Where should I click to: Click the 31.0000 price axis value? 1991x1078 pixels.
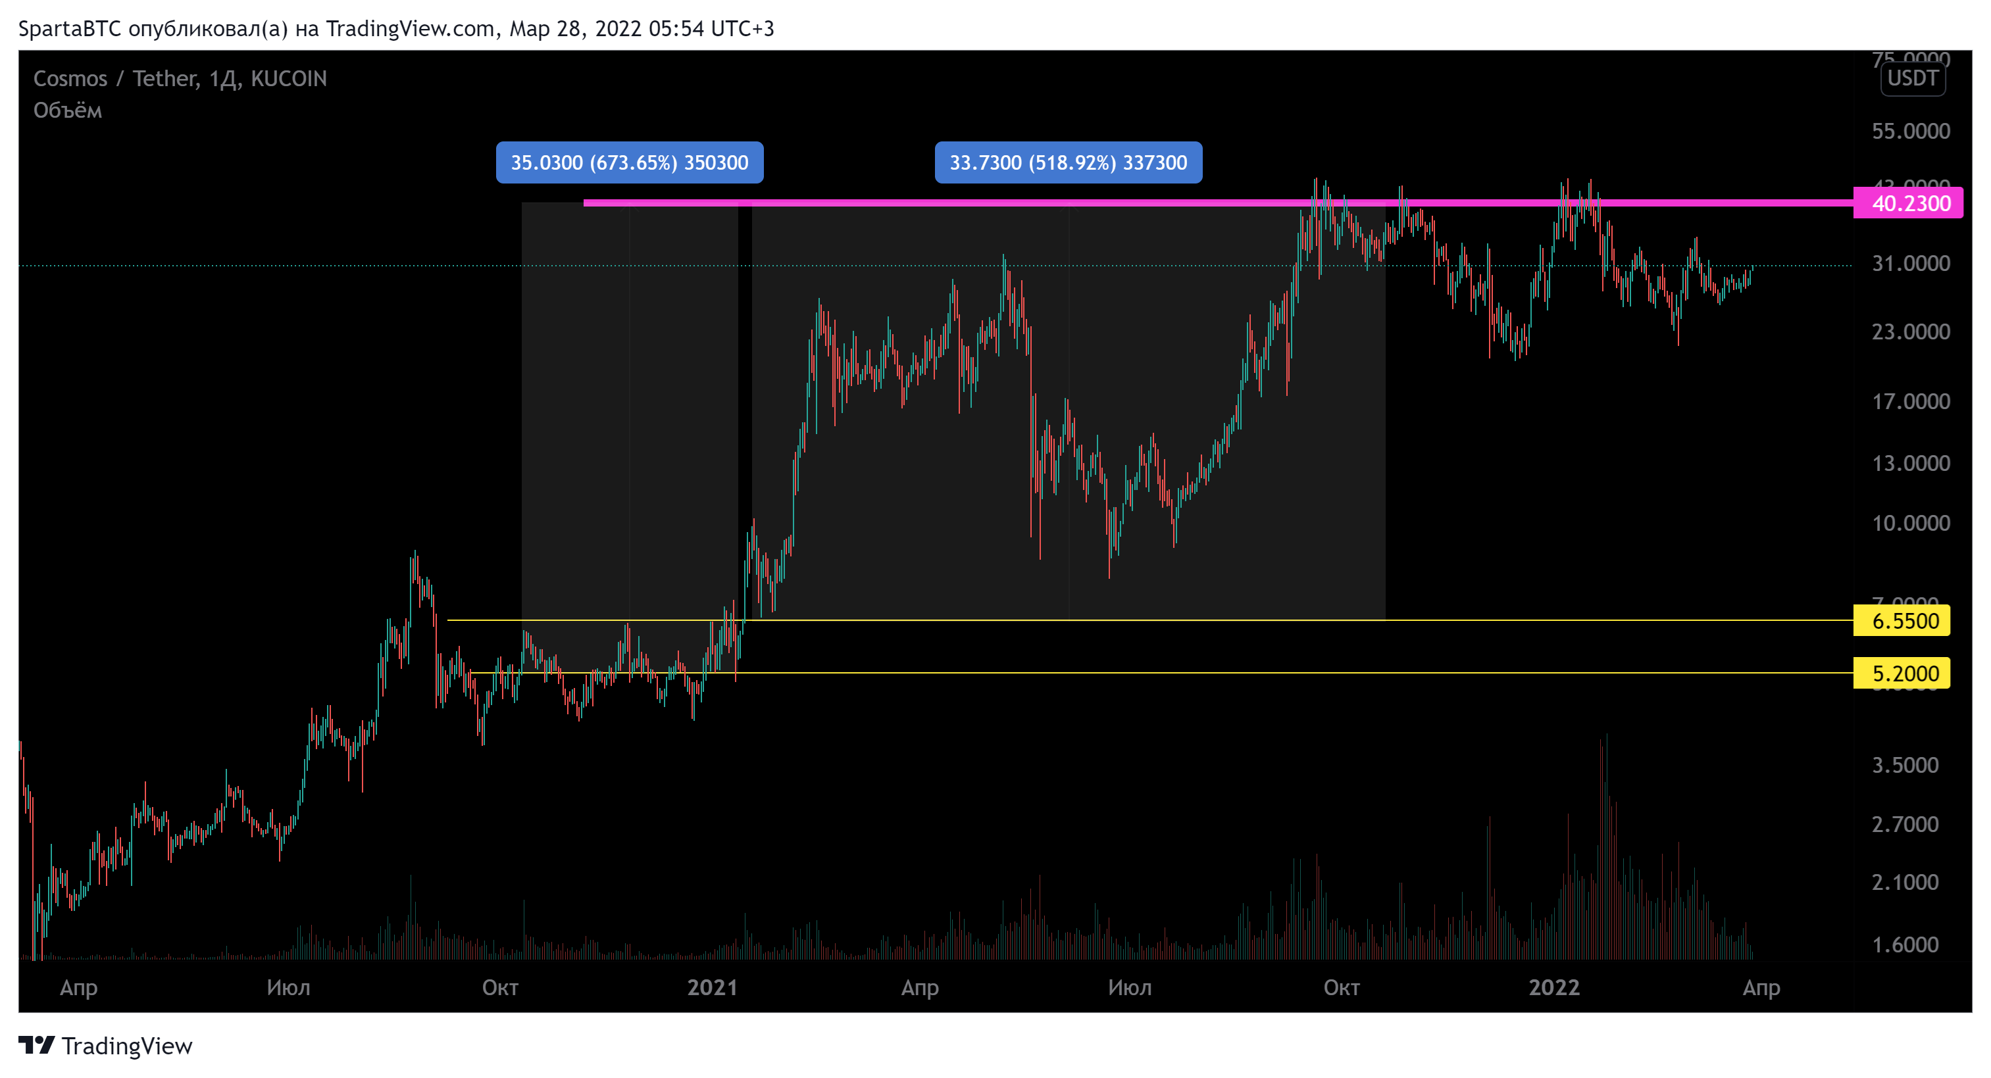pos(1911,264)
